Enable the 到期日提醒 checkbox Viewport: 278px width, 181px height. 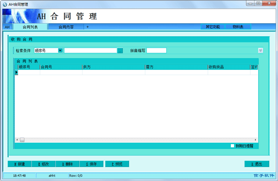[233, 146]
